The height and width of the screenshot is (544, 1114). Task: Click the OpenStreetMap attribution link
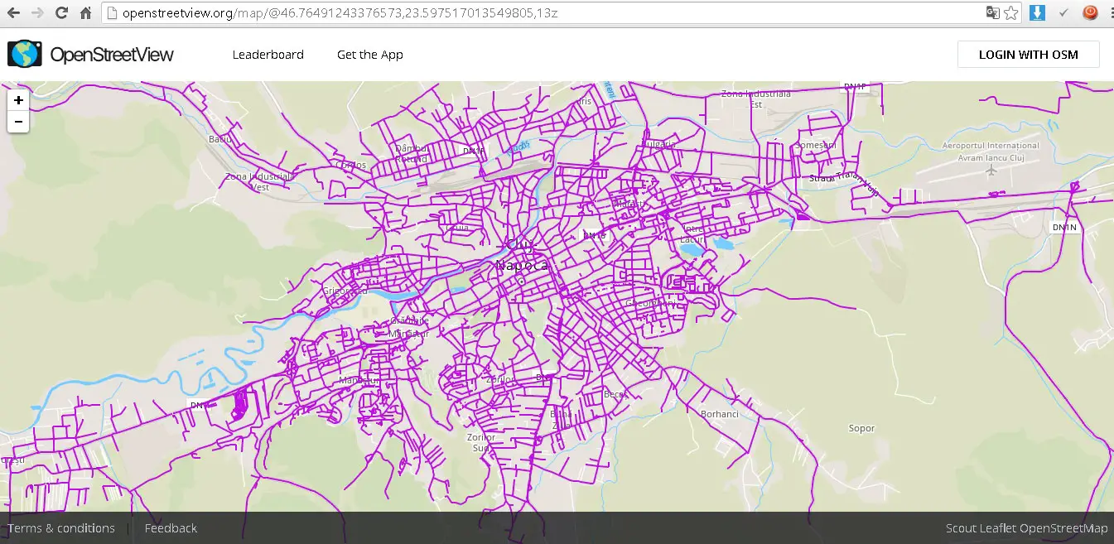(1063, 528)
